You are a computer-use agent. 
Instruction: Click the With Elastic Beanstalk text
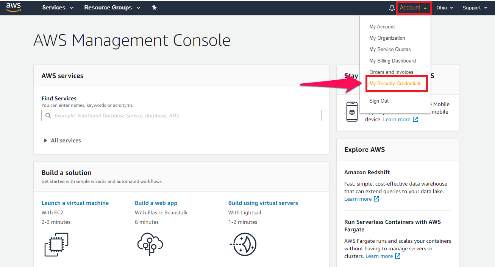(x=161, y=212)
